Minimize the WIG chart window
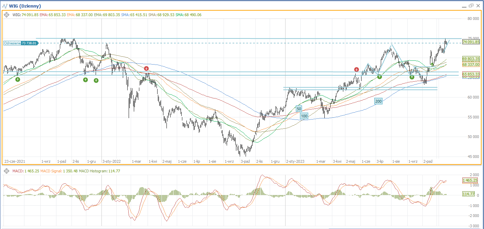The width and height of the screenshot is (484, 229). coord(464,6)
